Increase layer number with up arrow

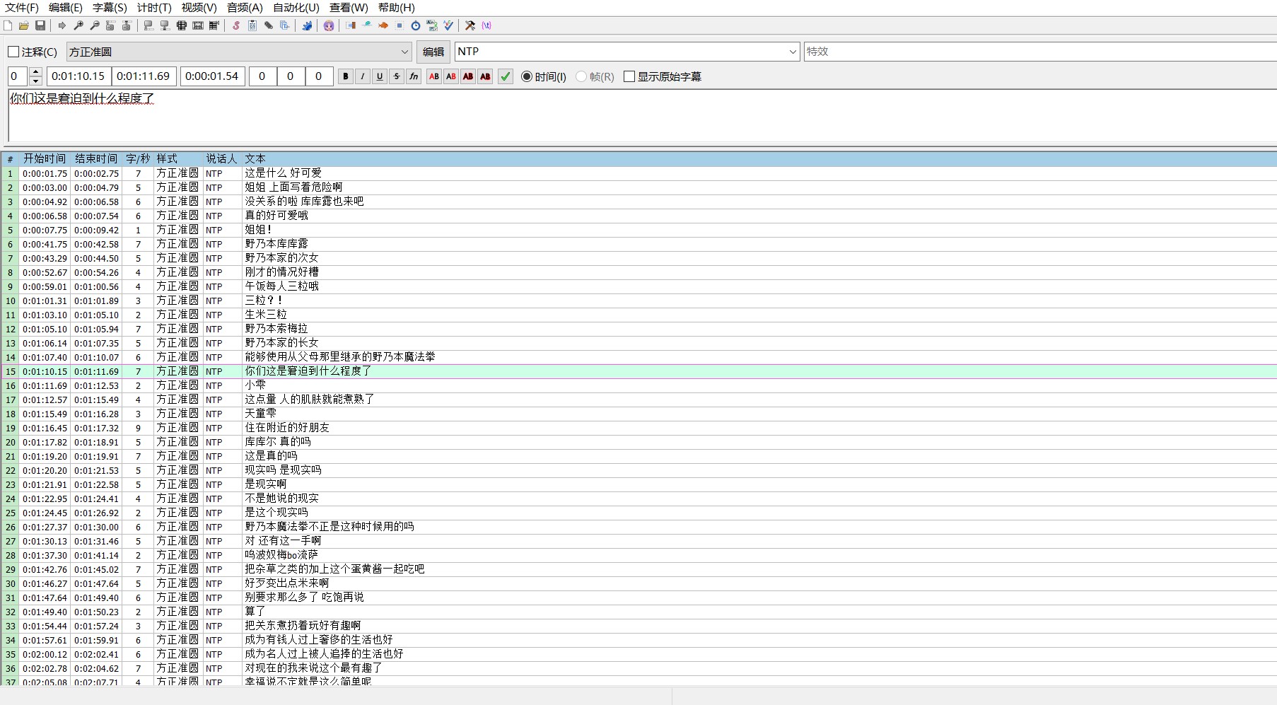35,71
